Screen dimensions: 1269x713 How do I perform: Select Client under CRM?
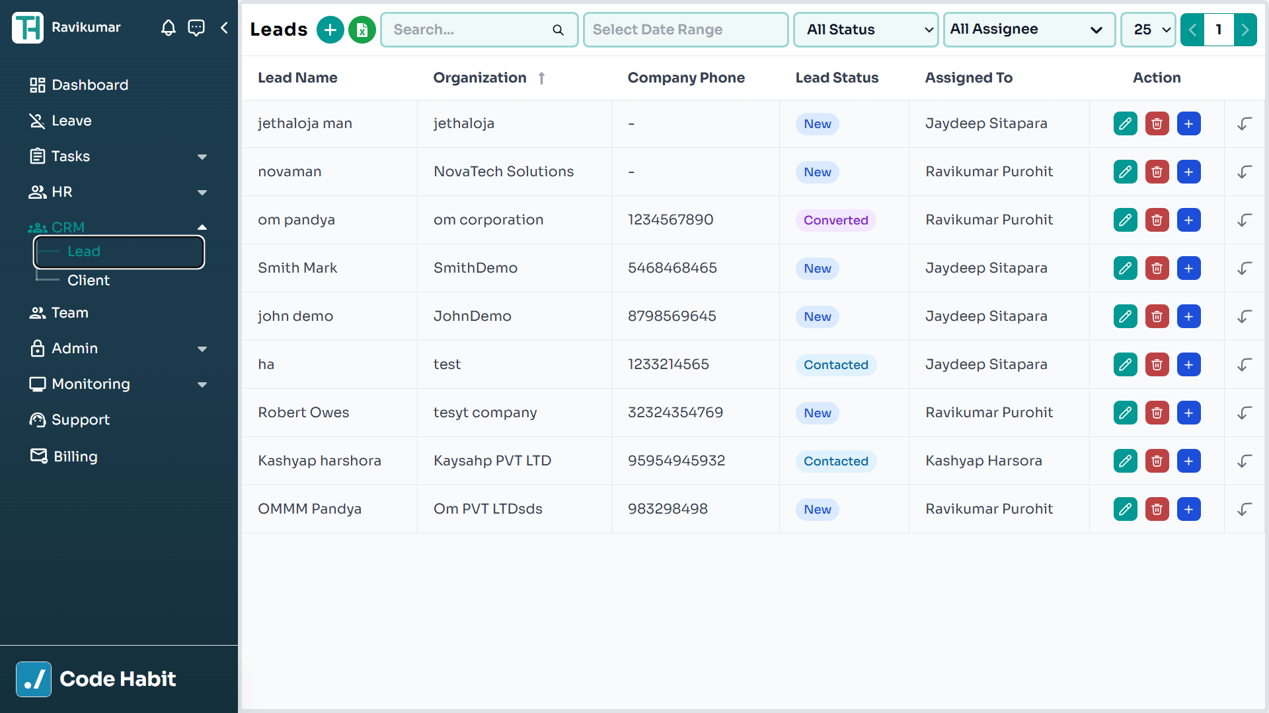pos(89,281)
